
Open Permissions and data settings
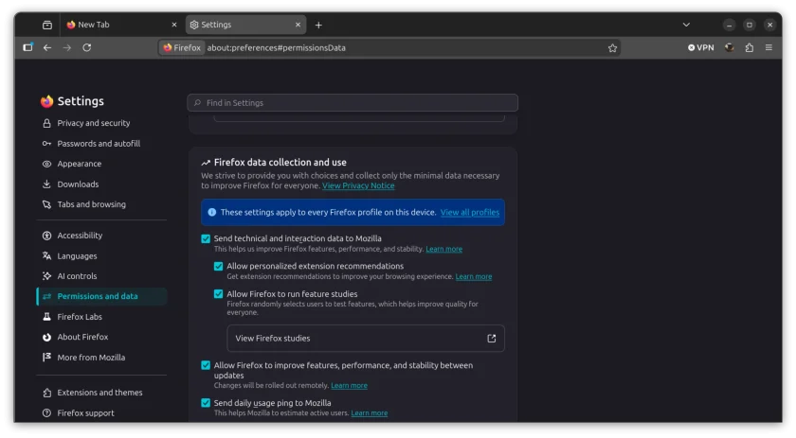pos(101,296)
